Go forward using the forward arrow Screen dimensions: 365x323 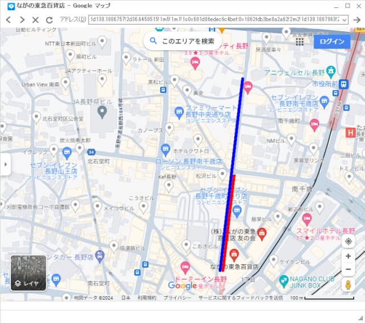pos(22,20)
